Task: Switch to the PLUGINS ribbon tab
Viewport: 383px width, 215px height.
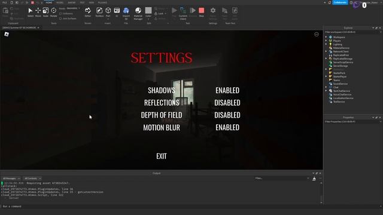Action: [x=102, y=2]
